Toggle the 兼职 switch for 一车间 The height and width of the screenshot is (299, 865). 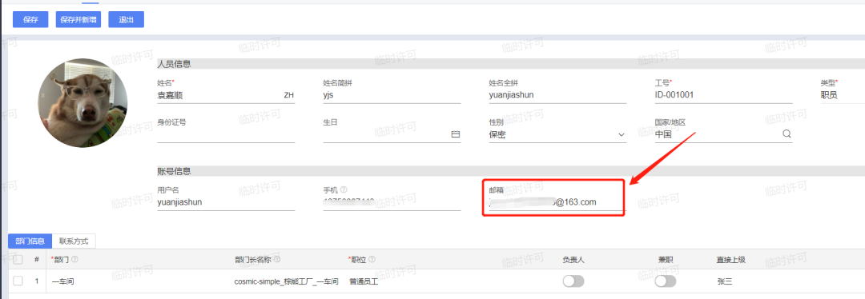point(666,281)
